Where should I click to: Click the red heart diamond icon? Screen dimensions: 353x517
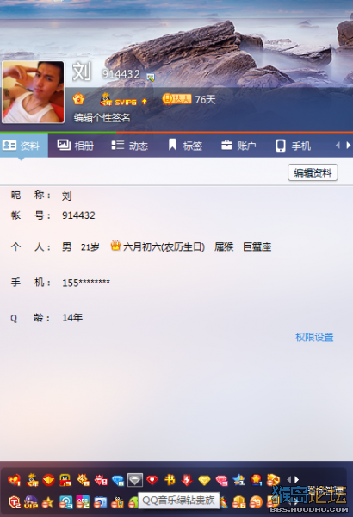[x=152, y=480]
